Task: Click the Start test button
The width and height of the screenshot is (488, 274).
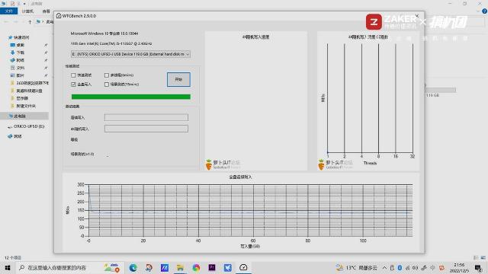Action: (x=178, y=79)
